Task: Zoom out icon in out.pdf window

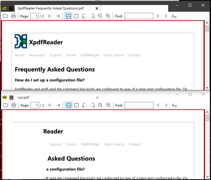Action: point(101,105)
